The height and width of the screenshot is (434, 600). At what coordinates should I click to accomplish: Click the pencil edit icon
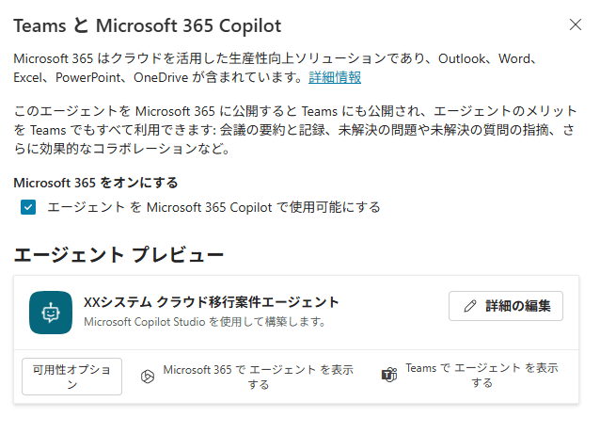(x=470, y=306)
